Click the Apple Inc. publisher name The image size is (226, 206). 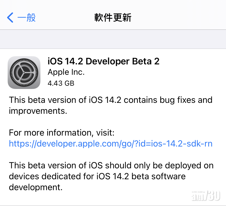coord(66,72)
